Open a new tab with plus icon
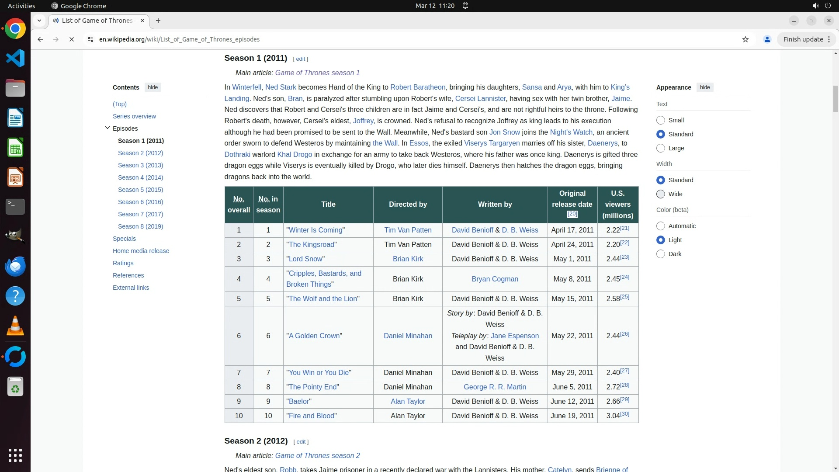Viewport: 839px width, 472px height. tap(158, 21)
